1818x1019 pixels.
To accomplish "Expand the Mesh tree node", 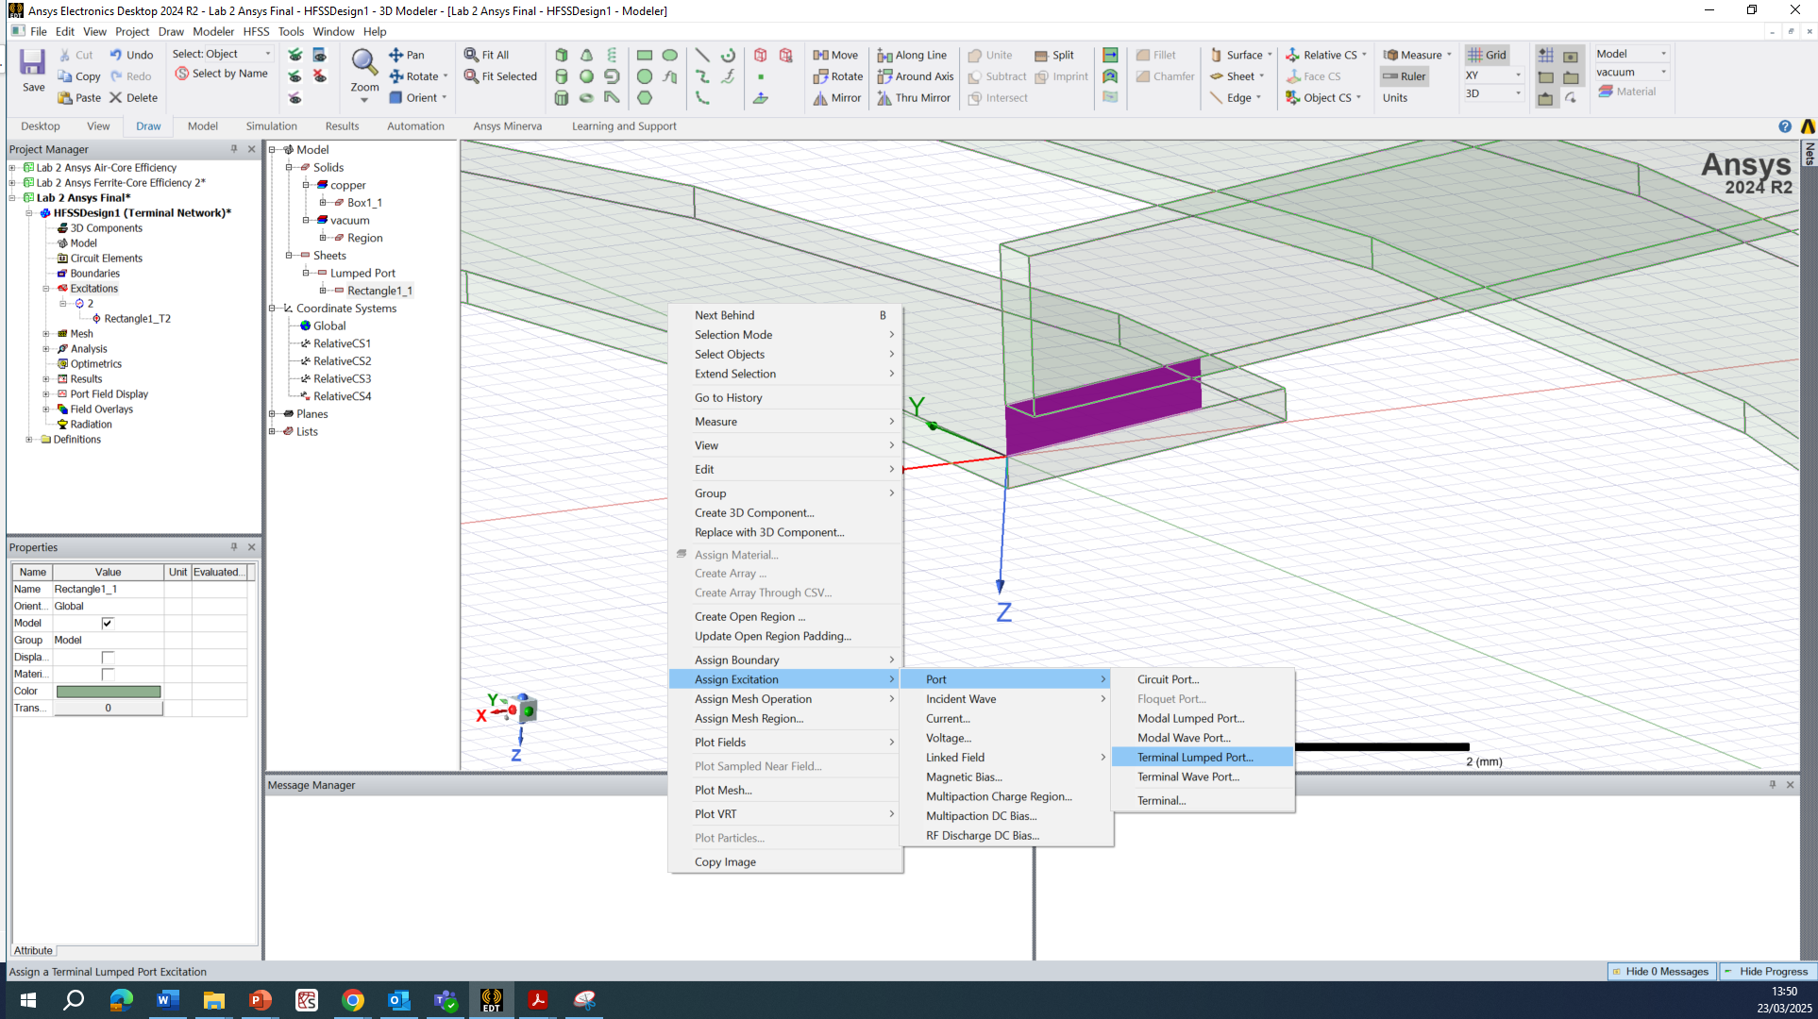I will pos(46,334).
